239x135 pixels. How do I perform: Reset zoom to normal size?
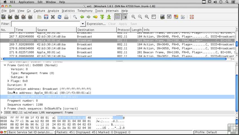(x=147, y=17)
